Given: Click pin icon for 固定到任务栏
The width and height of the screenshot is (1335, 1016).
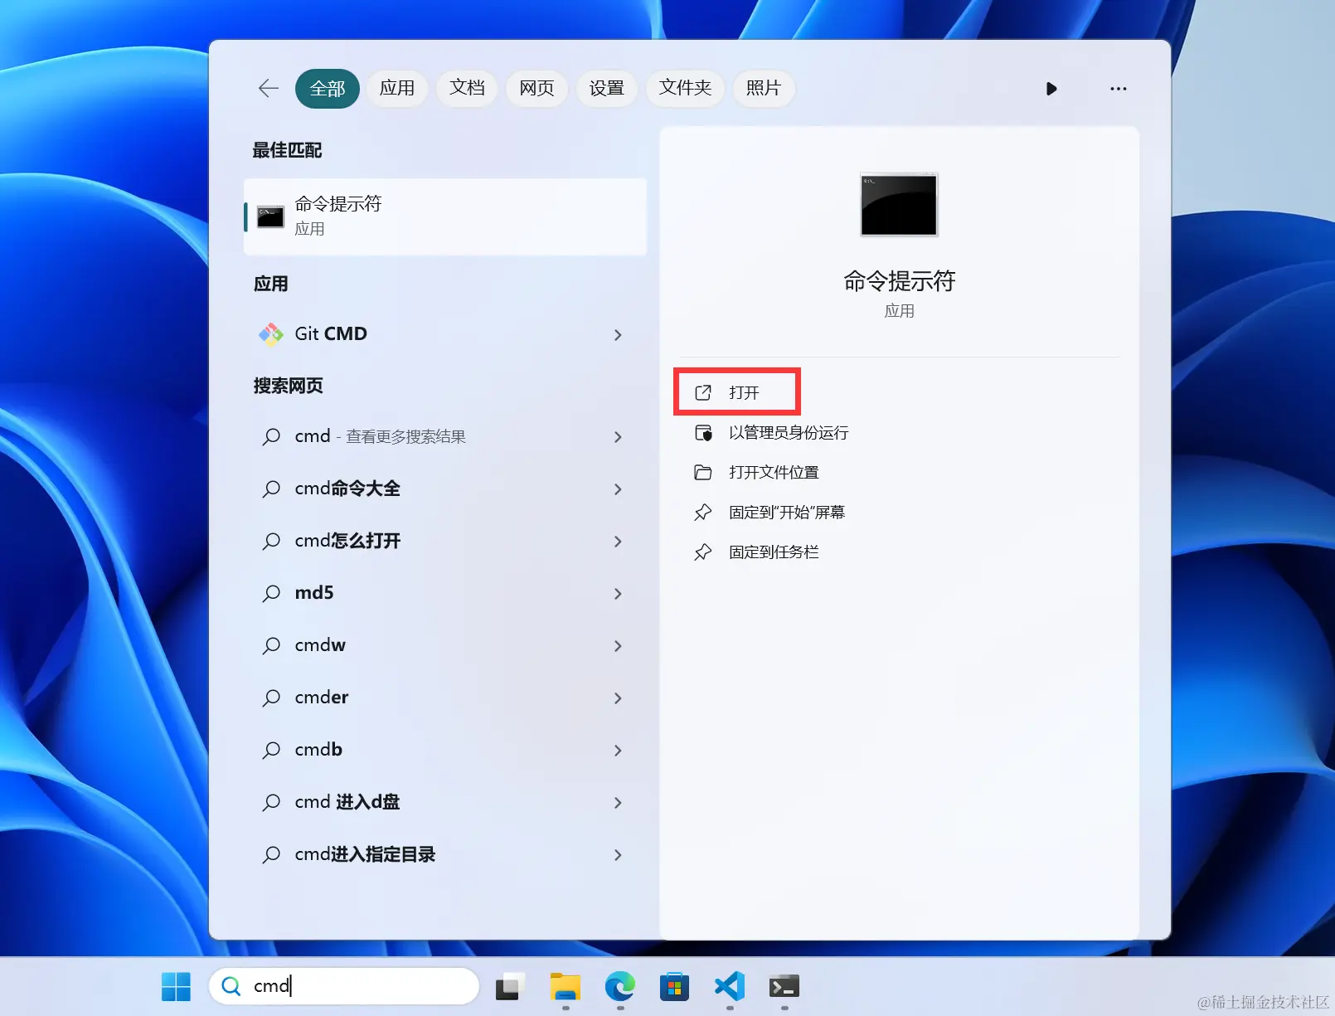Looking at the screenshot, I should coord(703,552).
